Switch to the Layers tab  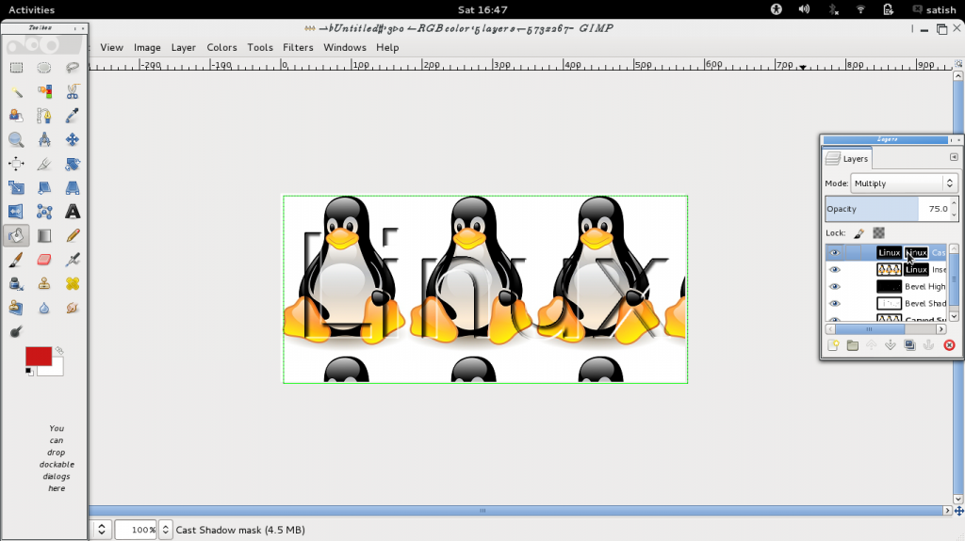(x=847, y=159)
